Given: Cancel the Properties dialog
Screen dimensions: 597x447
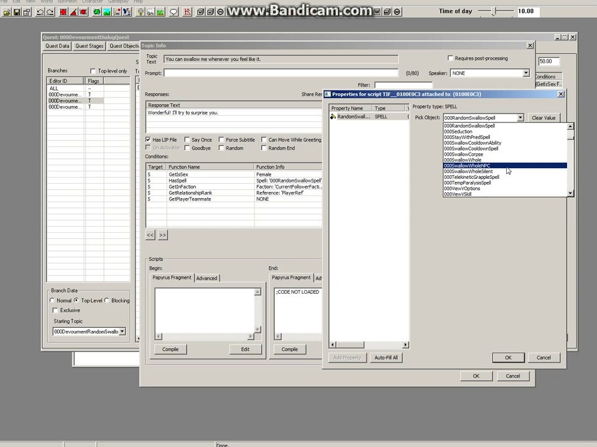Looking at the screenshot, I should (544, 358).
